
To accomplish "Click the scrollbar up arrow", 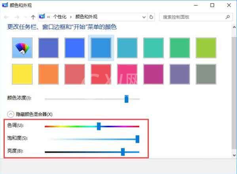I will point(234,27).
